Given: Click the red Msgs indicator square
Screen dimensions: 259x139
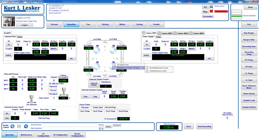Looking at the screenshot, I should coord(211,11).
